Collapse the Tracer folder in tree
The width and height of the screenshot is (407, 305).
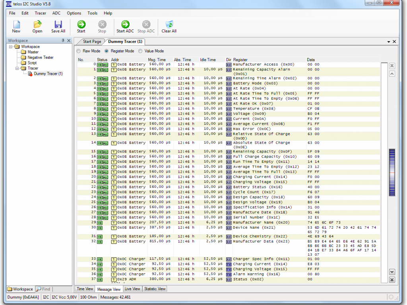[17, 68]
